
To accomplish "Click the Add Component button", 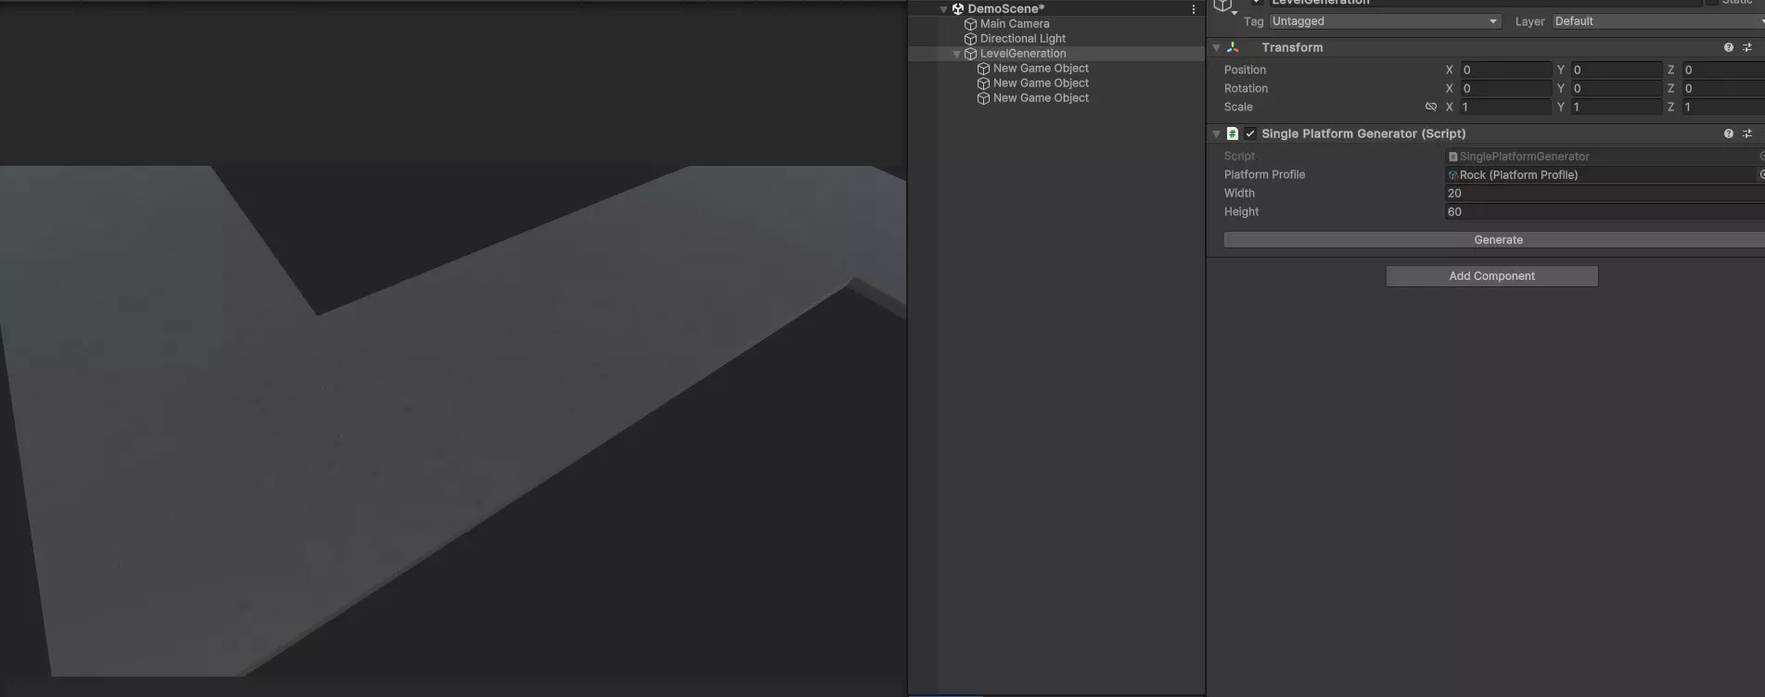I will coord(1491,276).
